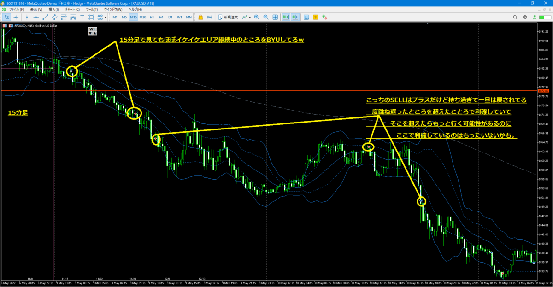Click the LVL trading level icon

(534, 17)
